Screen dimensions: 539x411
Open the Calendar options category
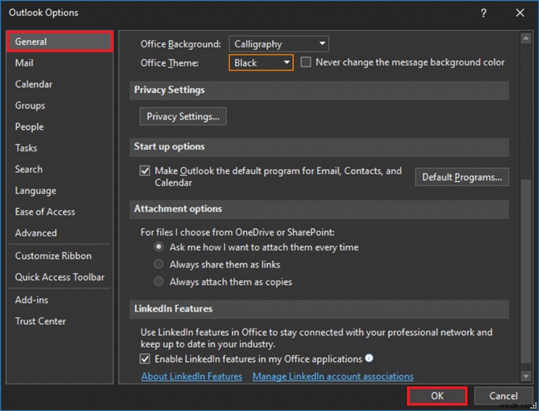(x=60, y=84)
